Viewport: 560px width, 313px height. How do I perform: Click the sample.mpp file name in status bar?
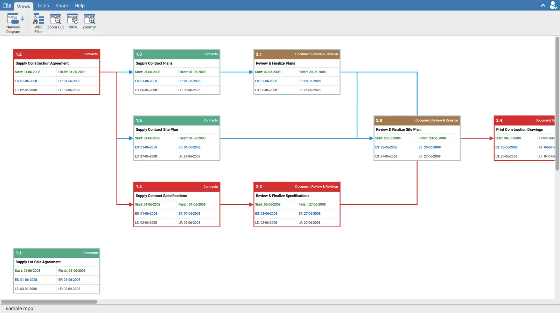(x=20, y=308)
